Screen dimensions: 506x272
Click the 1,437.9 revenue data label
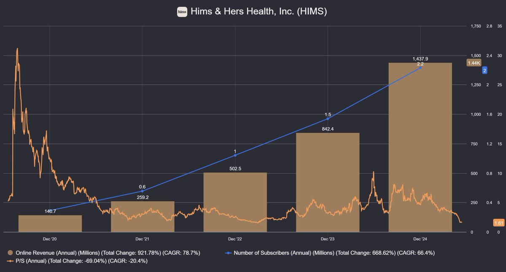click(420, 59)
